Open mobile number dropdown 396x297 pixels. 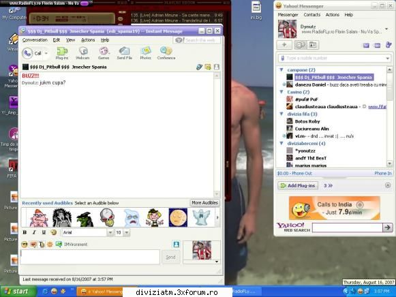point(387,59)
